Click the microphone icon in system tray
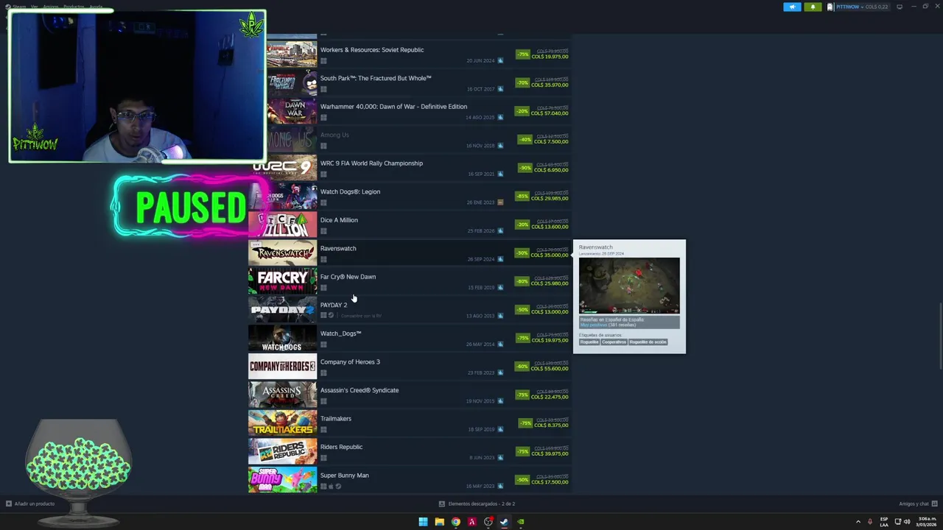 coord(870,522)
